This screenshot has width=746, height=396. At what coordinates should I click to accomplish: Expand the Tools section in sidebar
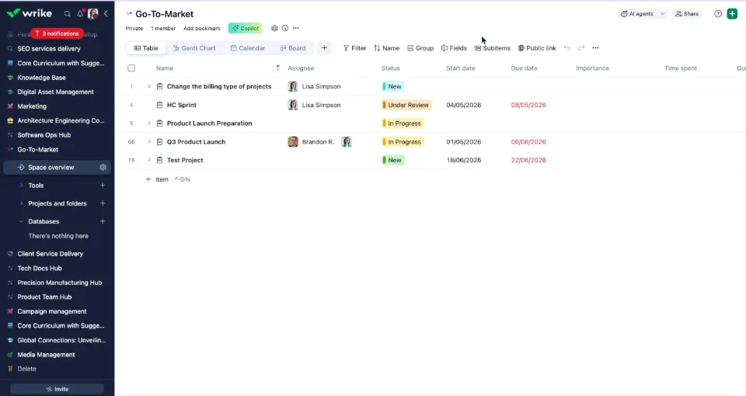pos(21,186)
